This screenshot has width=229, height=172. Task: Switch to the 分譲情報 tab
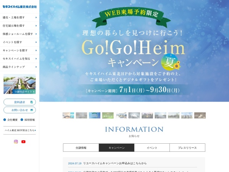(x=81, y=148)
